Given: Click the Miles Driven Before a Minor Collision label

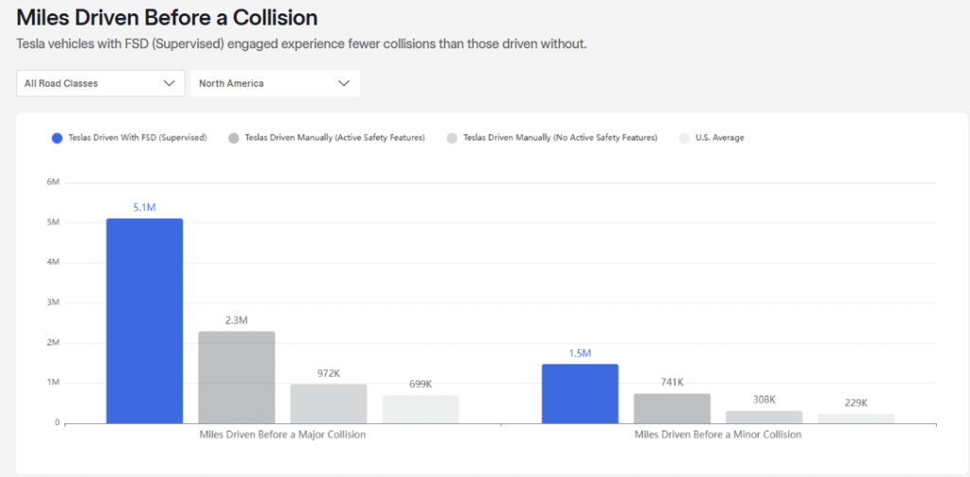Looking at the screenshot, I should coord(718,434).
